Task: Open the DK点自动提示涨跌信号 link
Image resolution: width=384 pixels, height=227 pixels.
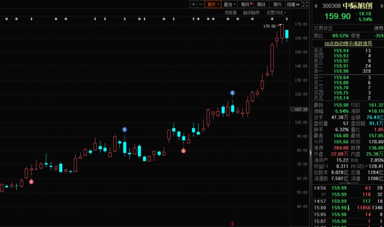Action: 349,43
